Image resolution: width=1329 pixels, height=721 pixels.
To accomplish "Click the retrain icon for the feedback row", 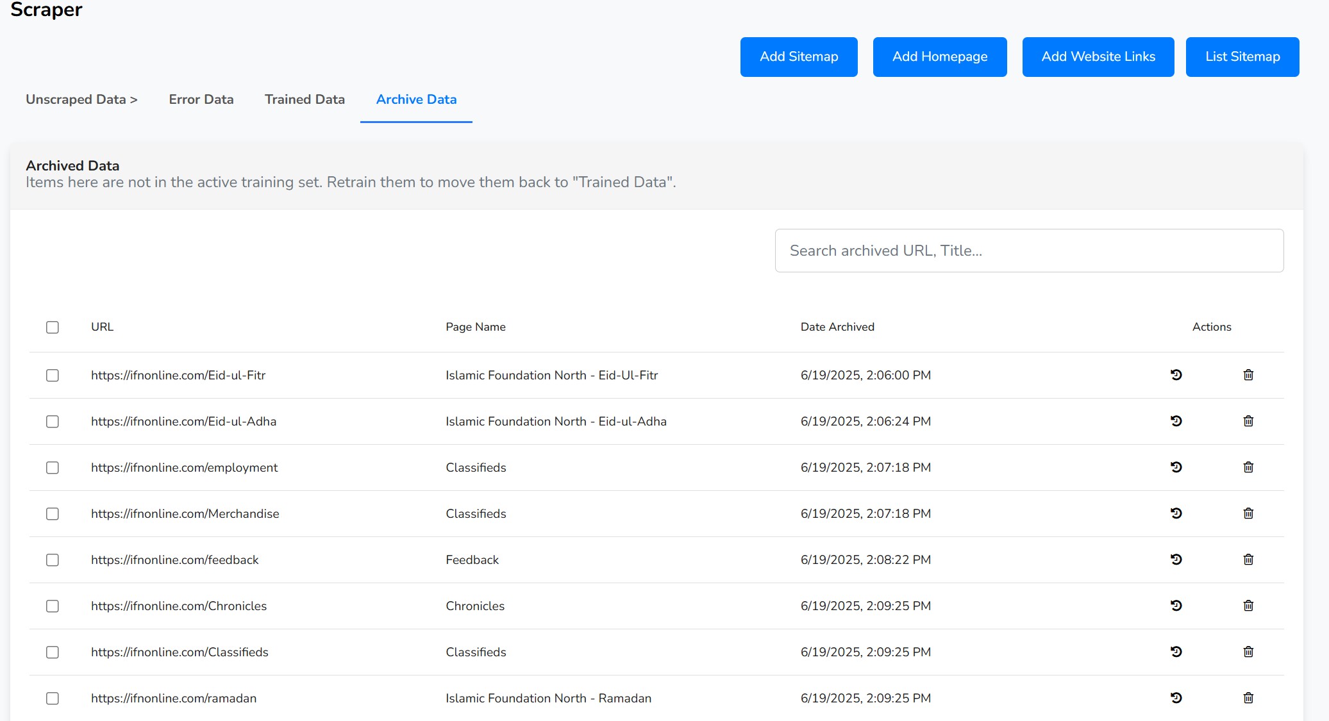I will (x=1176, y=559).
